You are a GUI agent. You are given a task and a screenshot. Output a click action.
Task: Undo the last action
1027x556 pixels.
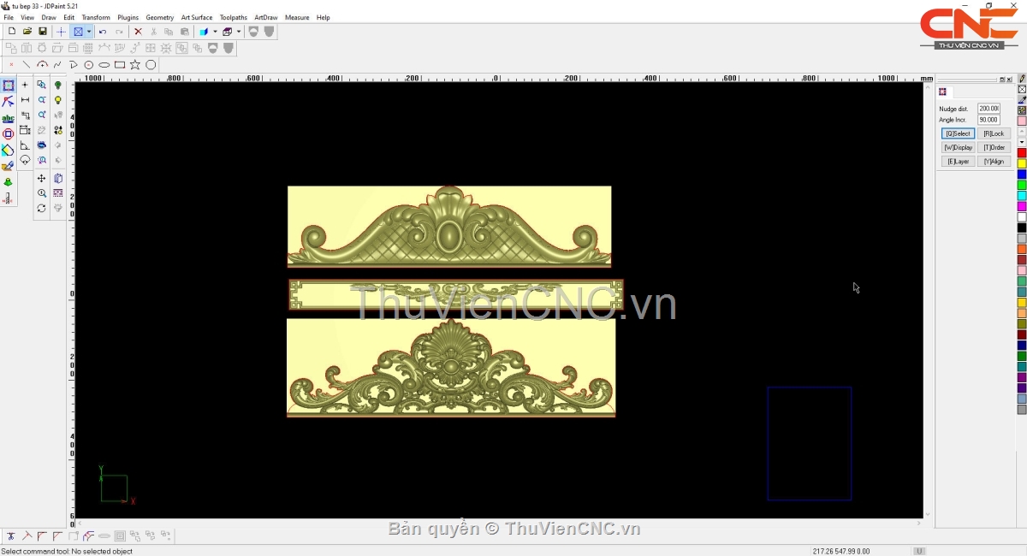[x=103, y=32]
